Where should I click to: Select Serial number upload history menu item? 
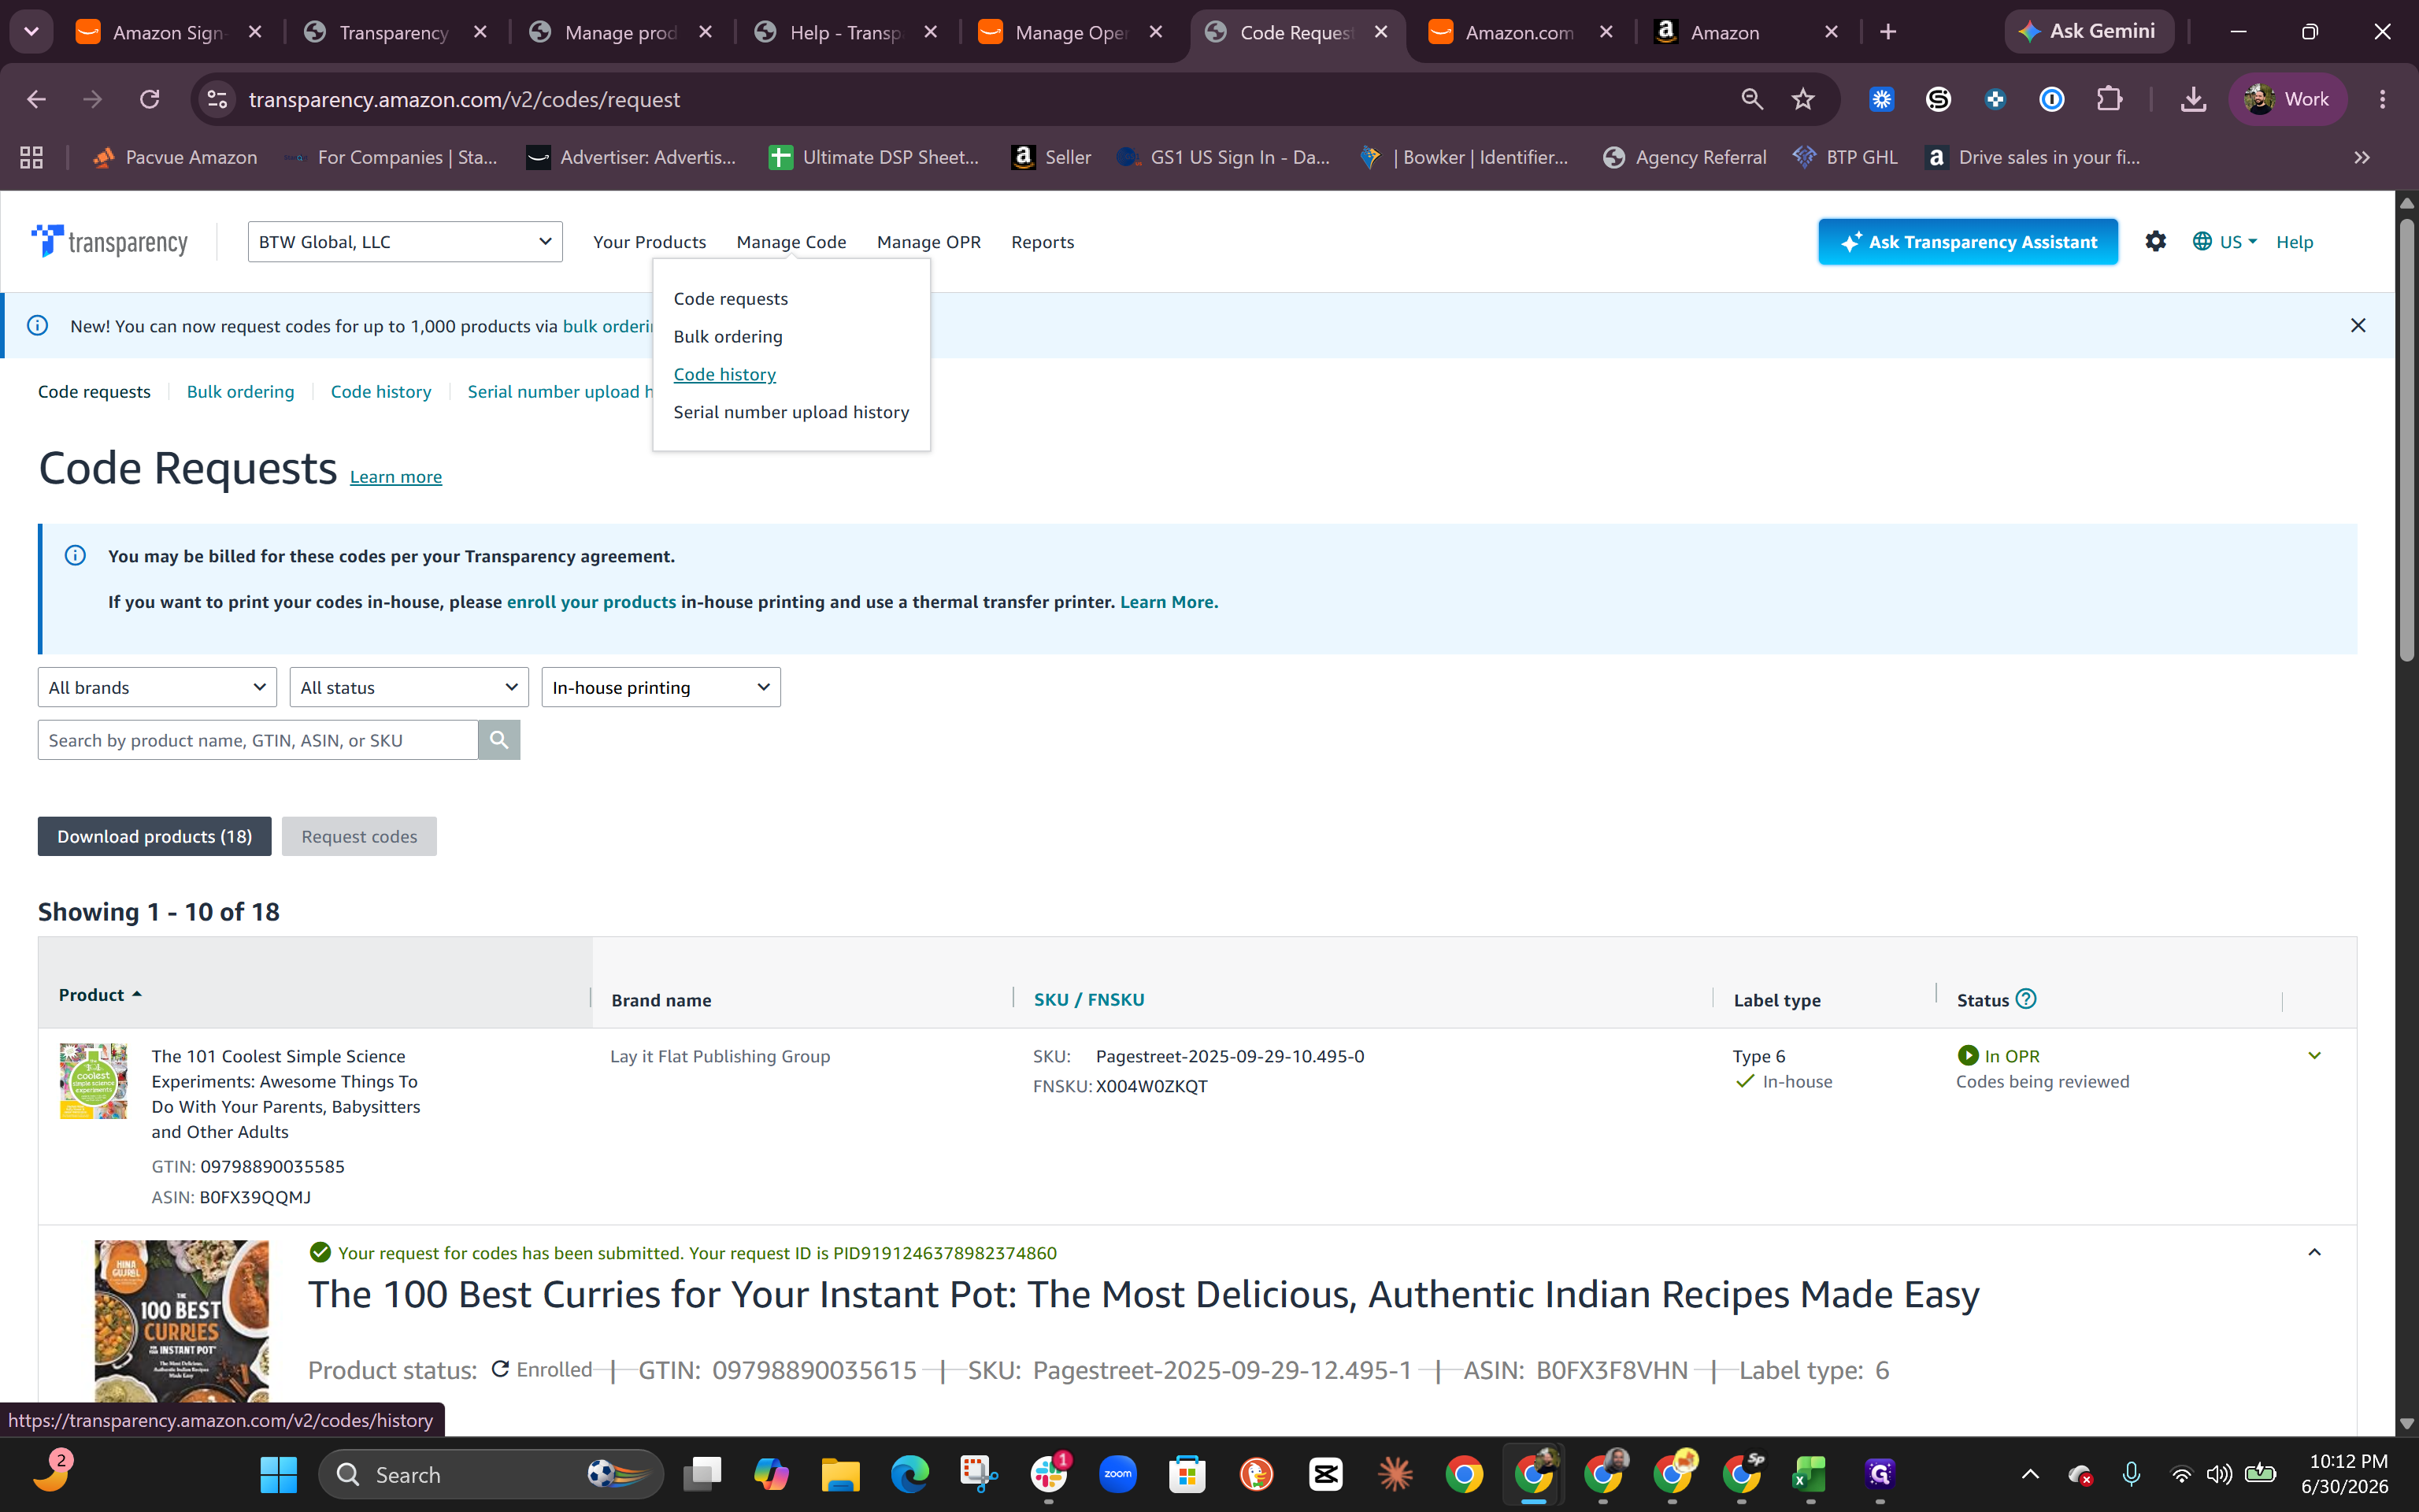pos(791,412)
